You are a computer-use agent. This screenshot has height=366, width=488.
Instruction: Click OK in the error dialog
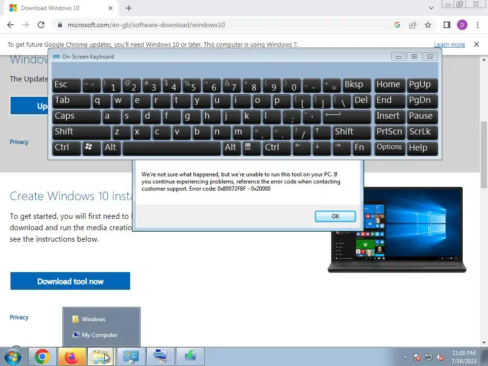point(335,216)
